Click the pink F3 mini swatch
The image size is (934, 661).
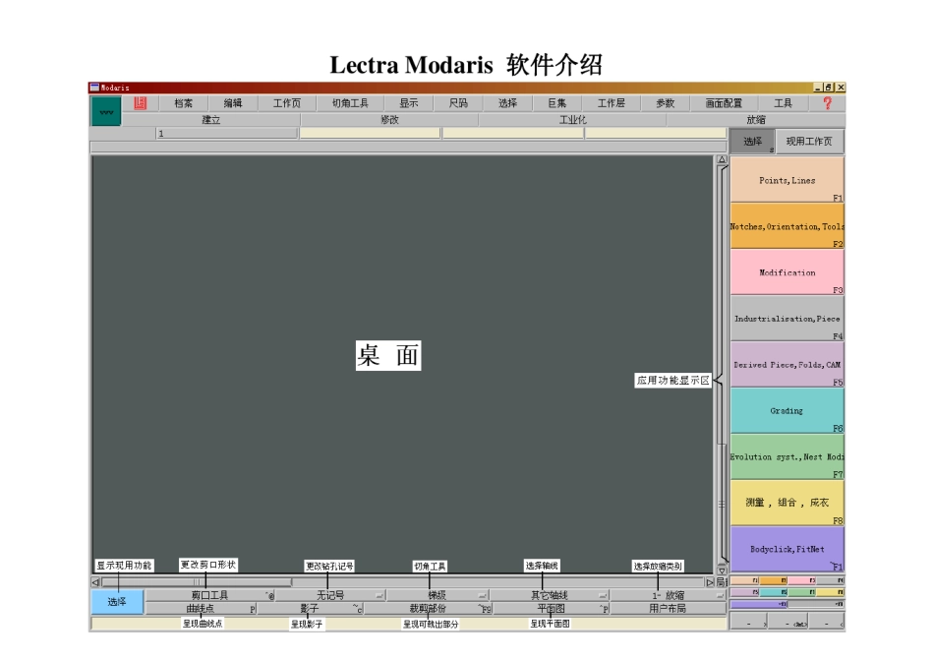point(801,580)
